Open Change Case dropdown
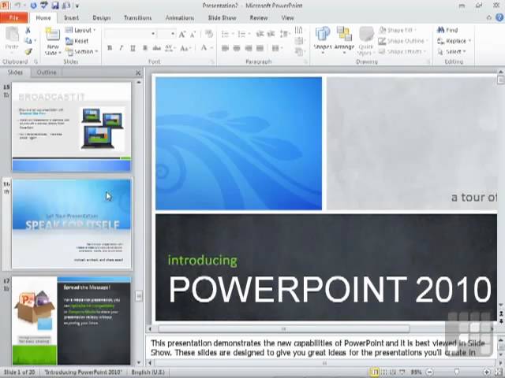Screen dimensions: 505x378 (186, 48)
